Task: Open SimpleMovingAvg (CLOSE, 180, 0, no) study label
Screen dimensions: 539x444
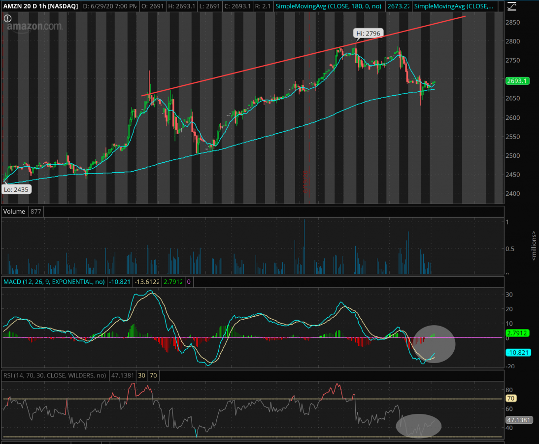Action: pos(328,6)
